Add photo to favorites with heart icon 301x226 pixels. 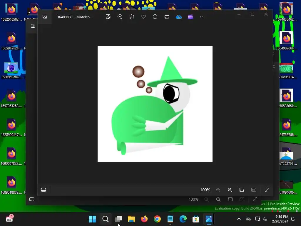tap(143, 17)
